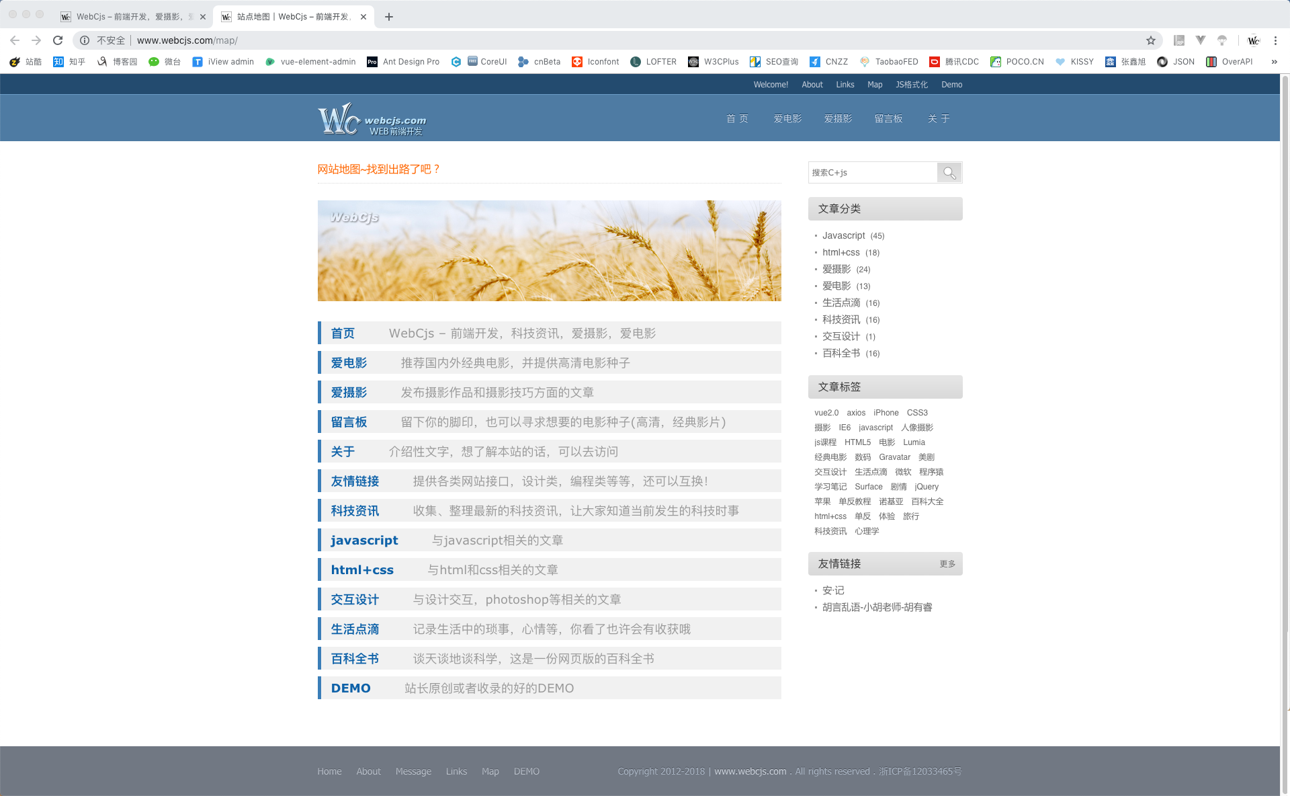Click the WebCjs site logo

pyautogui.click(x=372, y=119)
